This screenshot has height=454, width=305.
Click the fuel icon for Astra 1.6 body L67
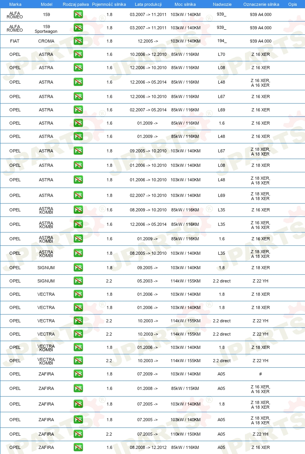click(78, 97)
